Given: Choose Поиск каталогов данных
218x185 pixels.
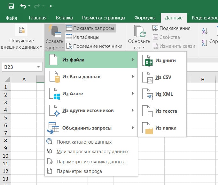Looking at the screenshot, I should tap(91, 142).
